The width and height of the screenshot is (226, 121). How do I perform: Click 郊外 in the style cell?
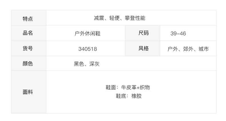(x=188, y=49)
